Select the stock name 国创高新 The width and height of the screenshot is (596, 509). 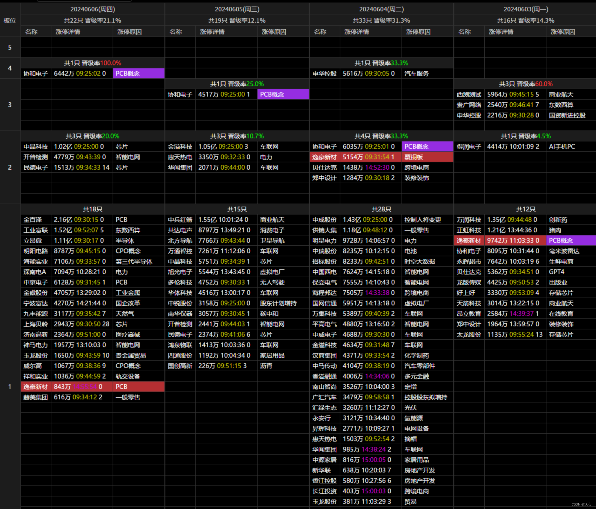point(180,366)
